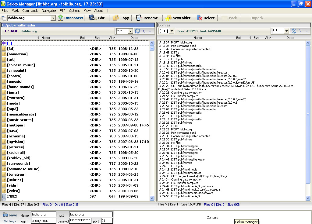
Task: Open the Commands menu
Action: point(30,11)
